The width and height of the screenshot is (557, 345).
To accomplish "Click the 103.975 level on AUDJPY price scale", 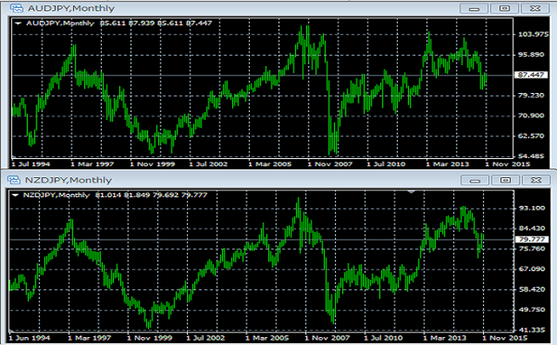I will click(x=534, y=34).
